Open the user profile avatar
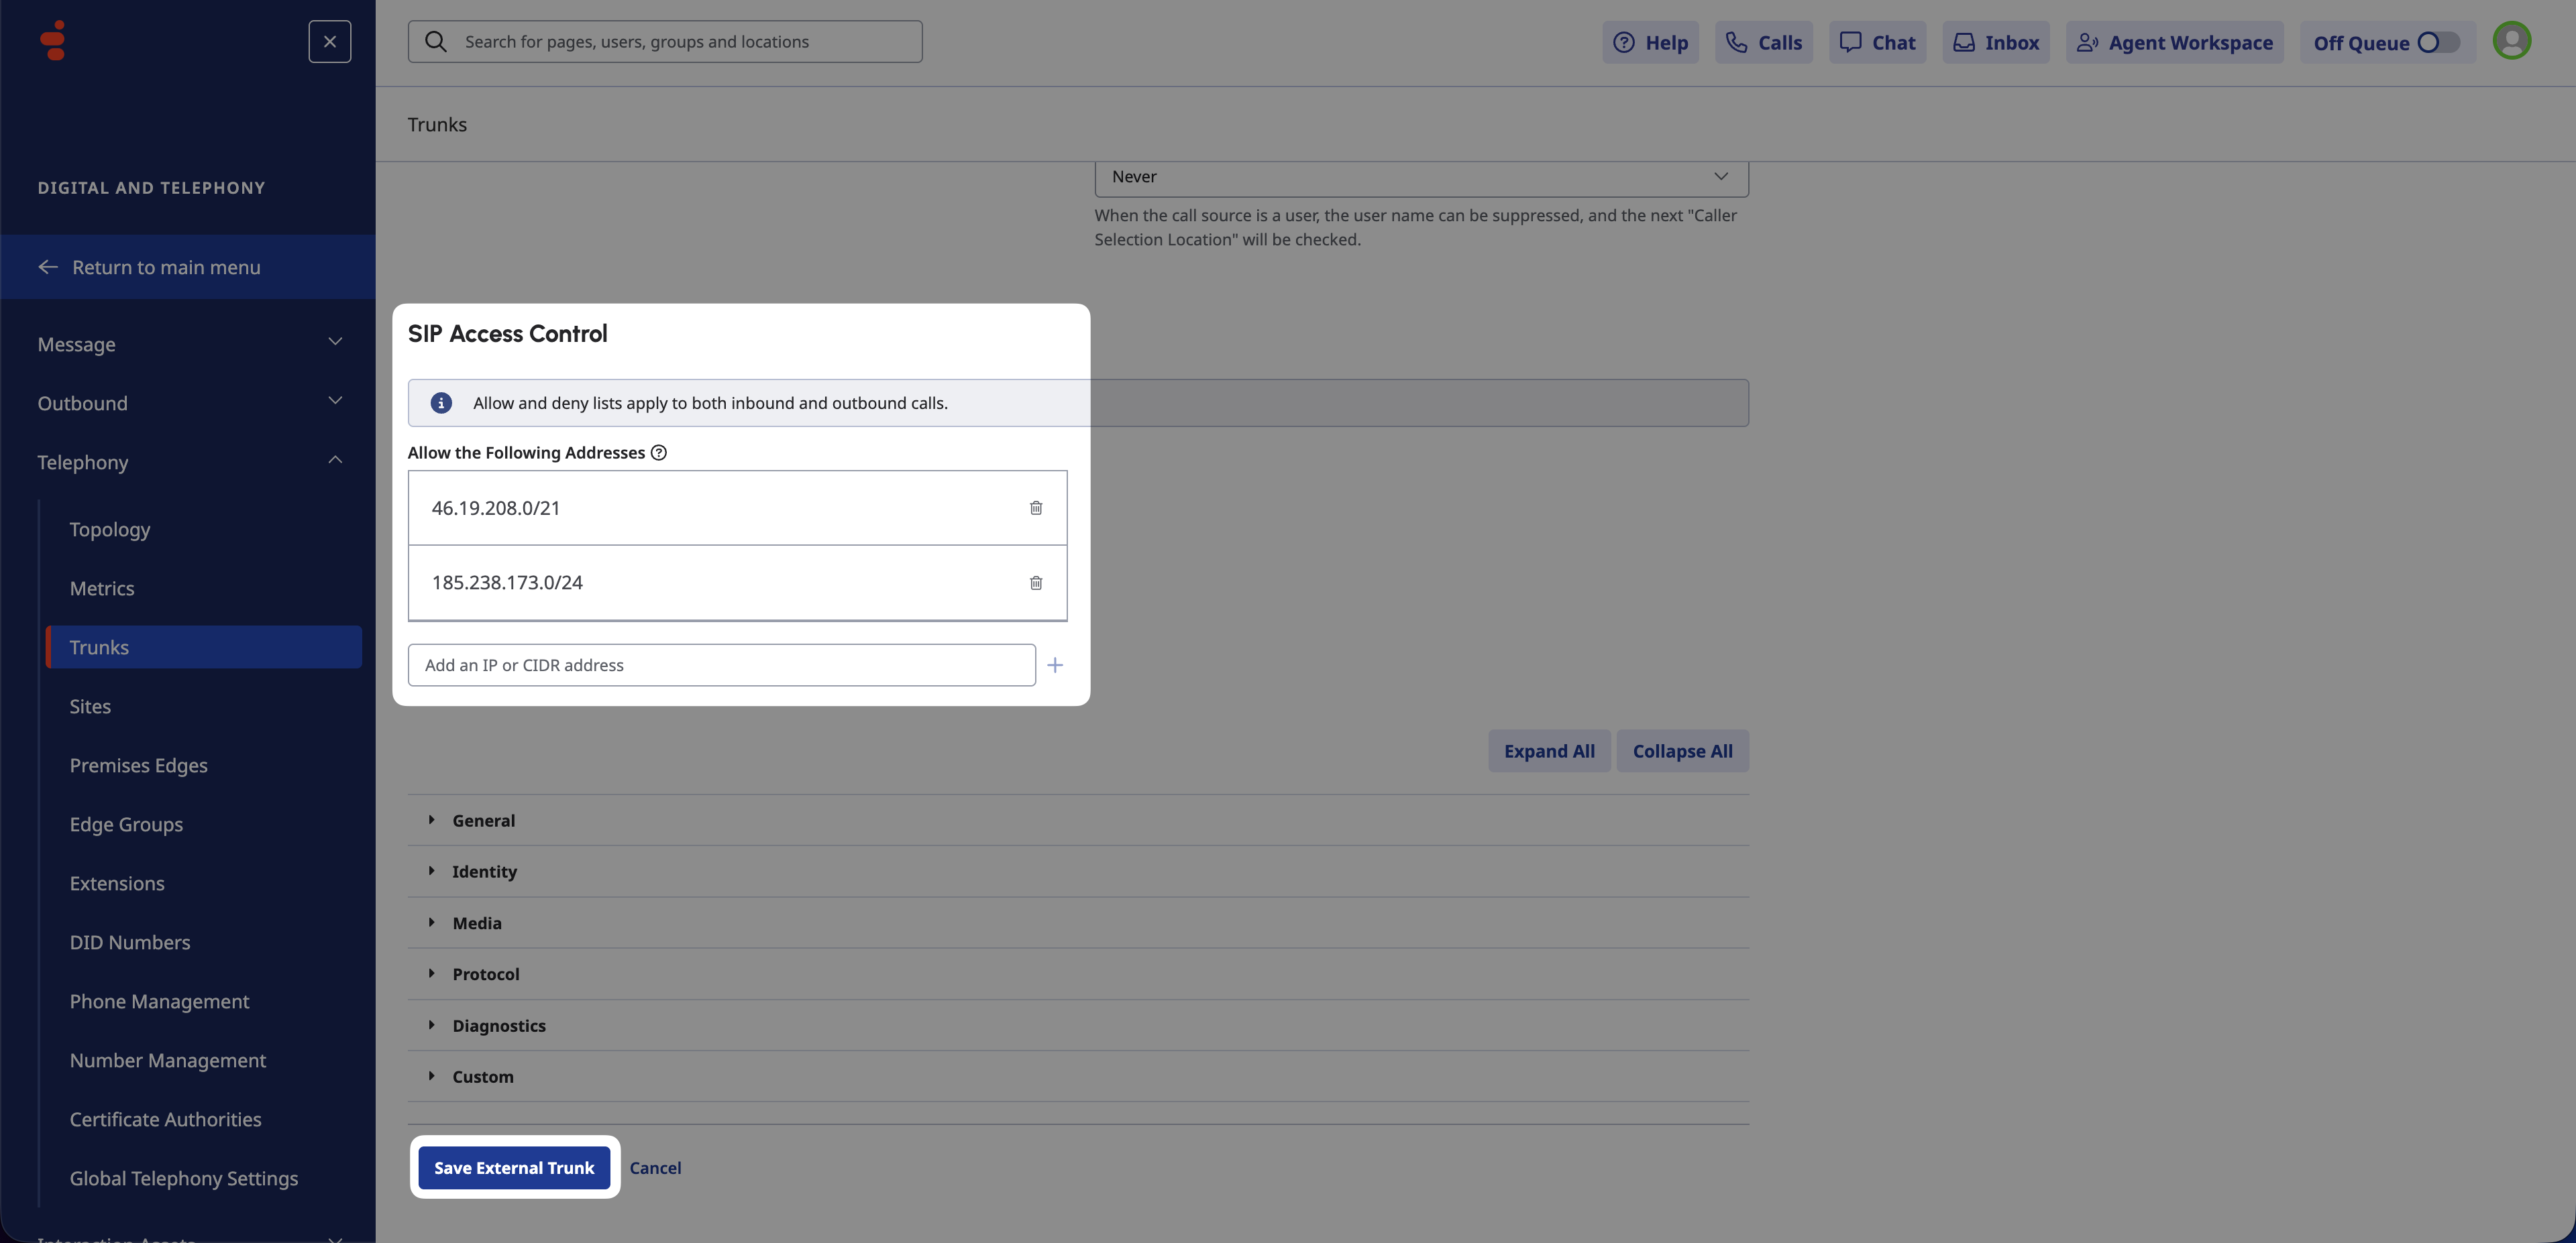 point(2511,41)
